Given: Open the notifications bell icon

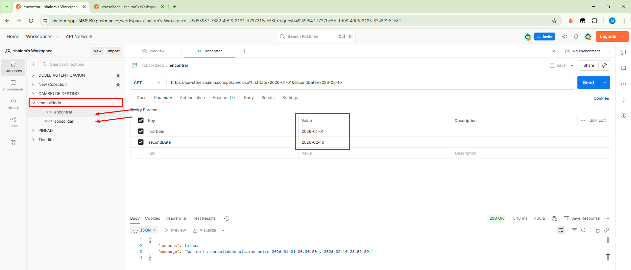Looking at the screenshot, I should coord(576,37).
